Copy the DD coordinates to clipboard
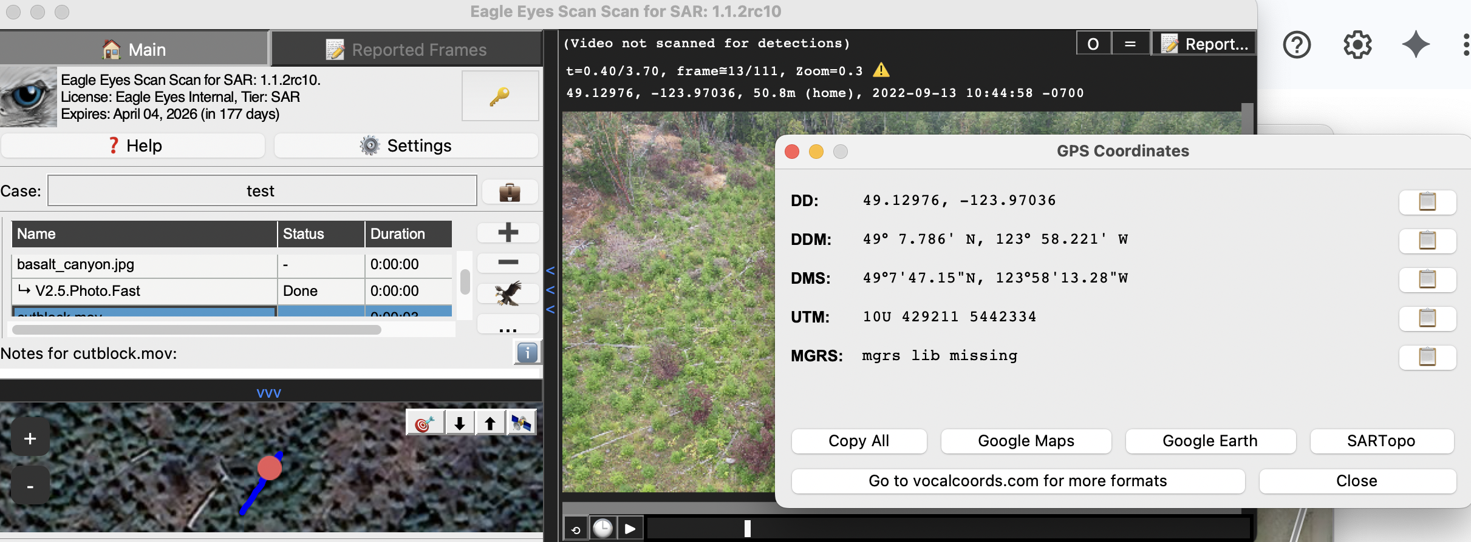This screenshot has width=1471, height=542. [x=1427, y=201]
